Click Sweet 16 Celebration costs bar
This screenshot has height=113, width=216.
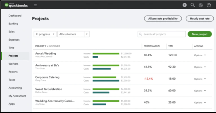[x=101, y=93]
